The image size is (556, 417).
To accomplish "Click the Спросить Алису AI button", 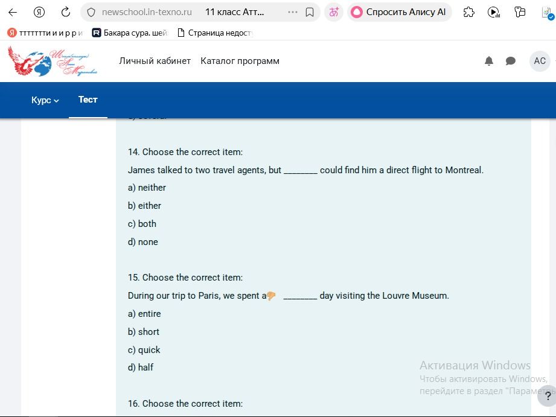I will coord(399,12).
